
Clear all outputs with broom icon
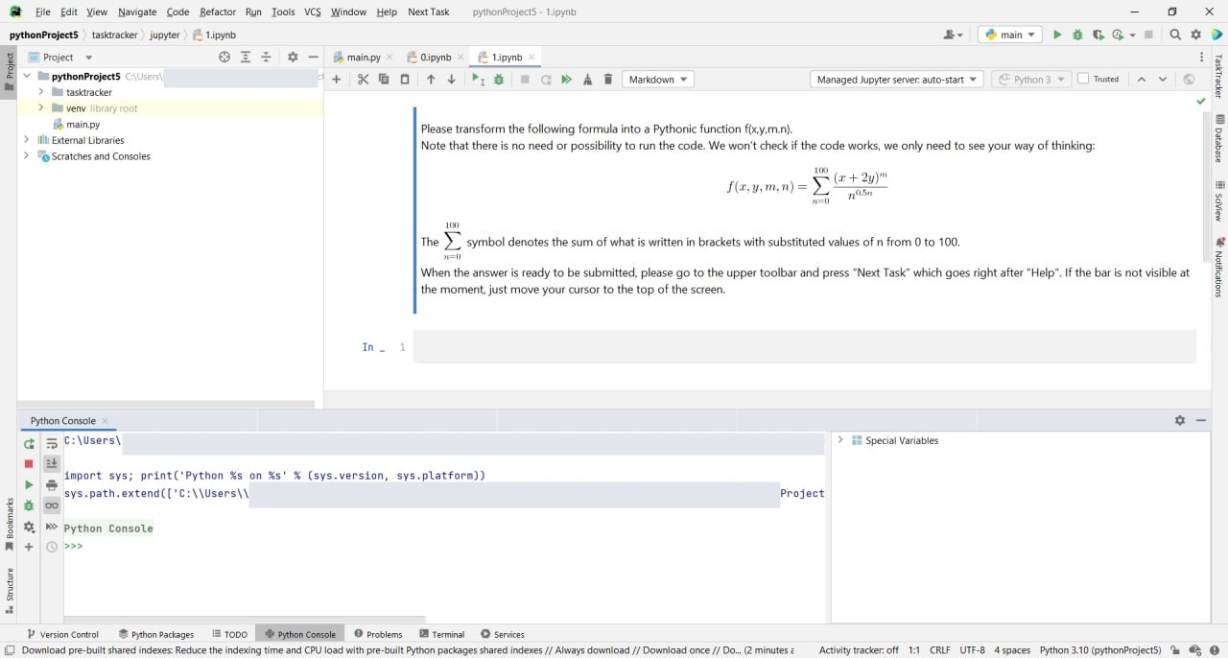point(587,80)
